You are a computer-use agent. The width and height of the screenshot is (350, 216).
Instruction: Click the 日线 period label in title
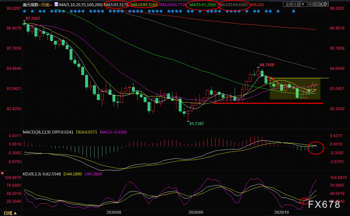(45, 5)
